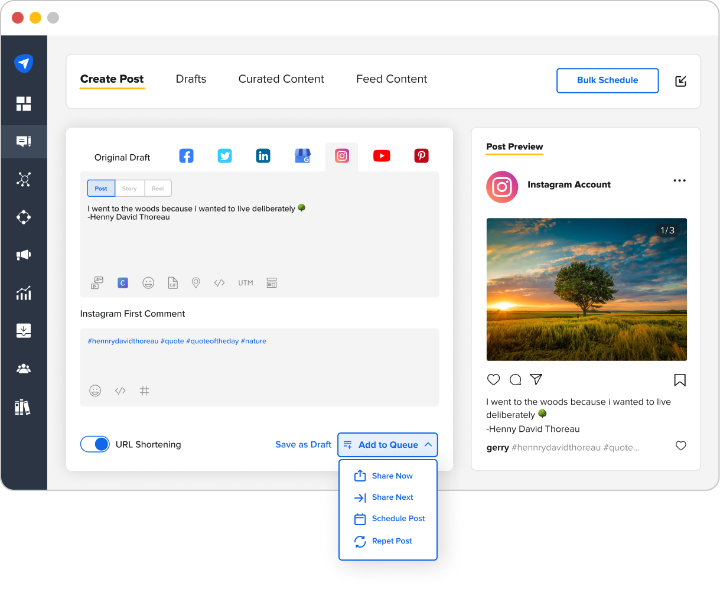
Task: Add an emoji to the post text
Action: click(148, 282)
